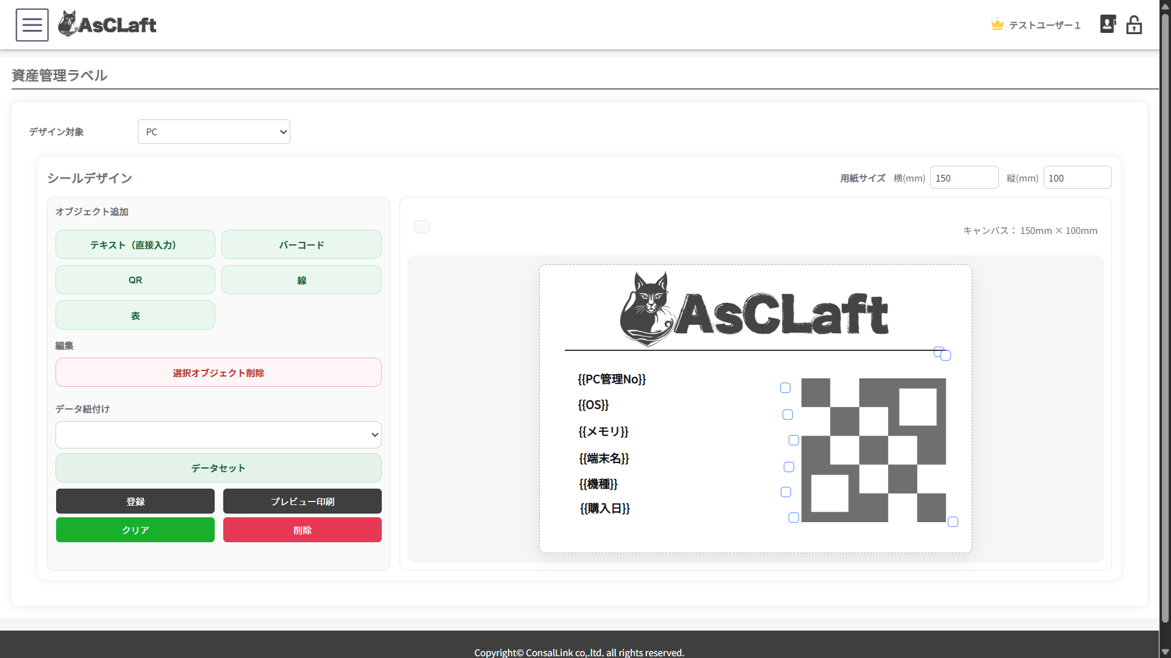This screenshot has height=658, width=1171.
Task: Add a バーコード object
Action: [301, 245]
